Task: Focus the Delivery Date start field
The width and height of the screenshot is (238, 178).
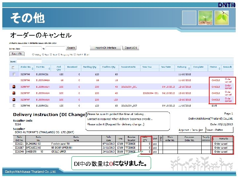Action: point(32,48)
